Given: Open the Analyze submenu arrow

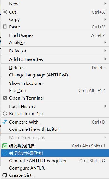Looking at the screenshot, I should pos(105,42).
